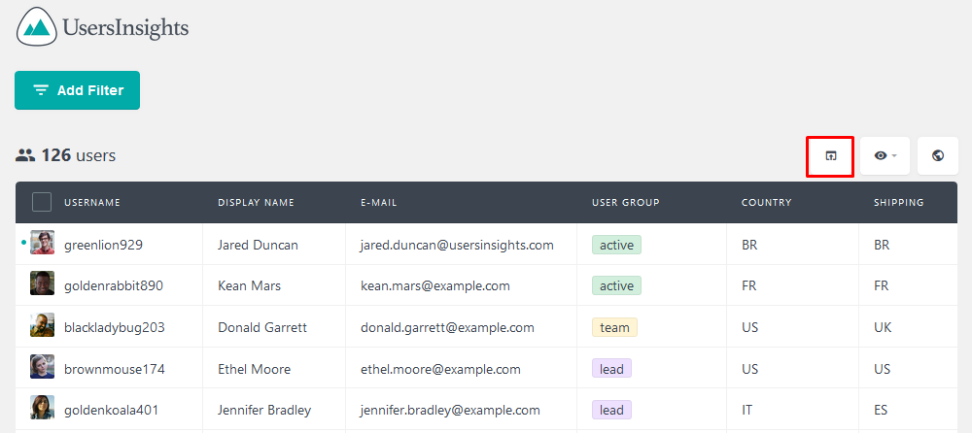Screen dimensions: 972x433
Task: Click the Add Filter button
Action: (78, 90)
